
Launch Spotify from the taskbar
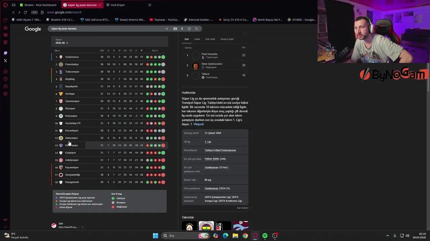[x=265, y=236]
